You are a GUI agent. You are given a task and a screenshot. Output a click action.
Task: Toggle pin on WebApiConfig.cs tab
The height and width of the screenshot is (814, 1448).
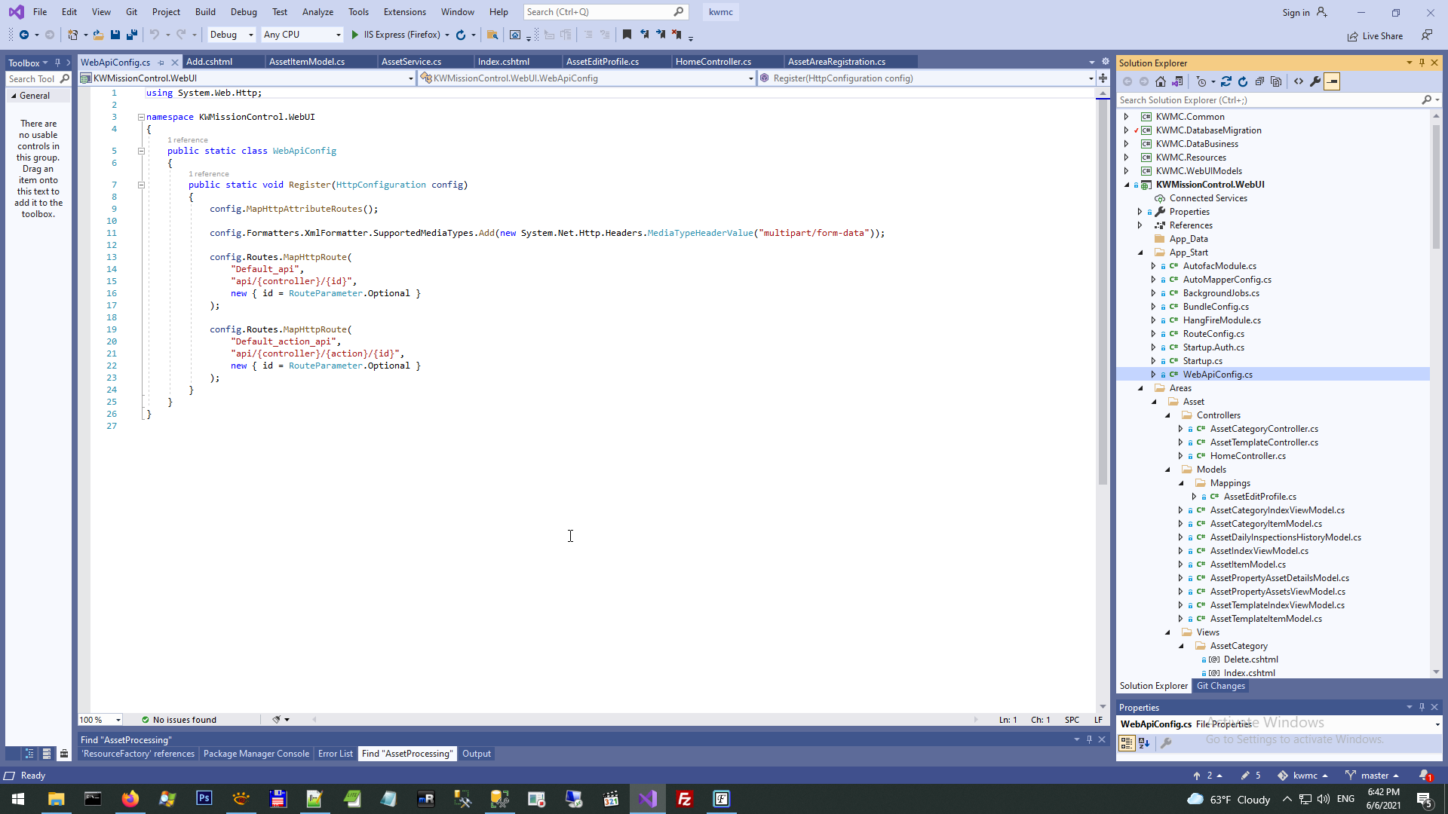pyautogui.click(x=161, y=63)
